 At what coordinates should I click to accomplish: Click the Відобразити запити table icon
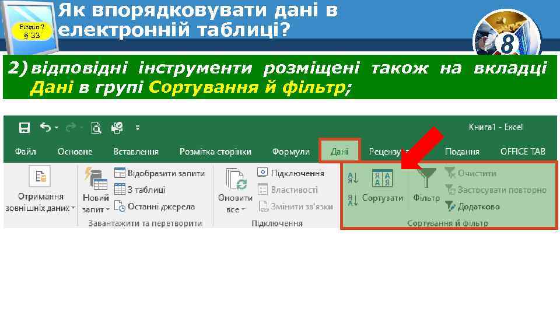120,173
